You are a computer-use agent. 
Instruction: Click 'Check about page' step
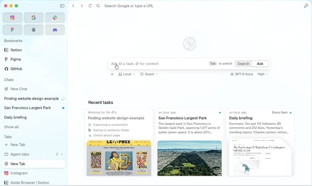[104, 135]
